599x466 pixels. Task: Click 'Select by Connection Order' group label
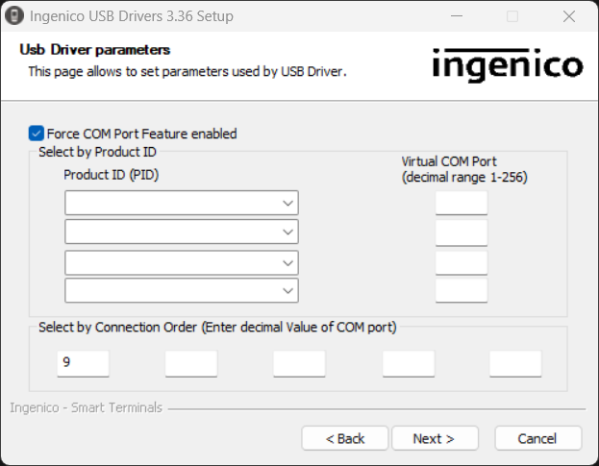click(217, 327)
